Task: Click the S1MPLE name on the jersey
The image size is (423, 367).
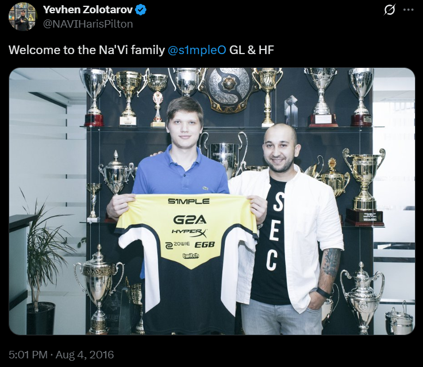Action: 189,201
